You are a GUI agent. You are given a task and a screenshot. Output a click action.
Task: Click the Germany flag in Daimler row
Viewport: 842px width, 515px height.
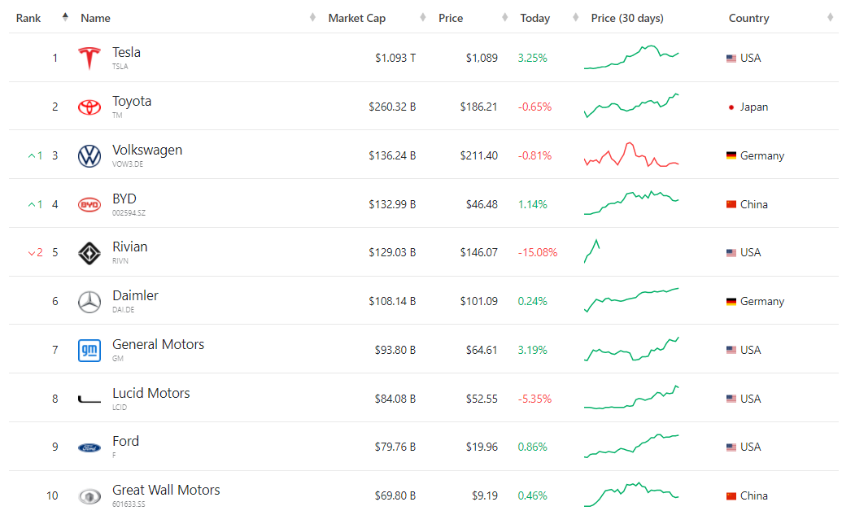click(x=731, y=302)
